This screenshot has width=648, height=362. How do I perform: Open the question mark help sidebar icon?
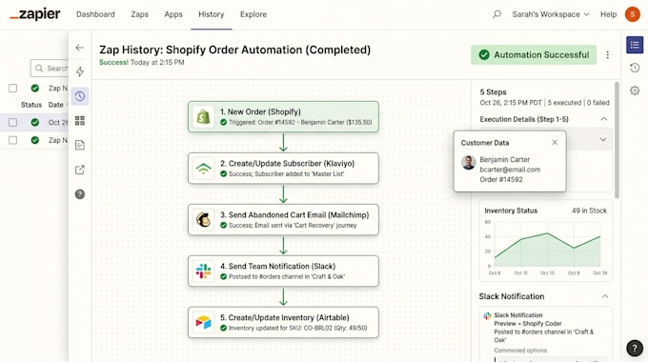coord(80,194)
